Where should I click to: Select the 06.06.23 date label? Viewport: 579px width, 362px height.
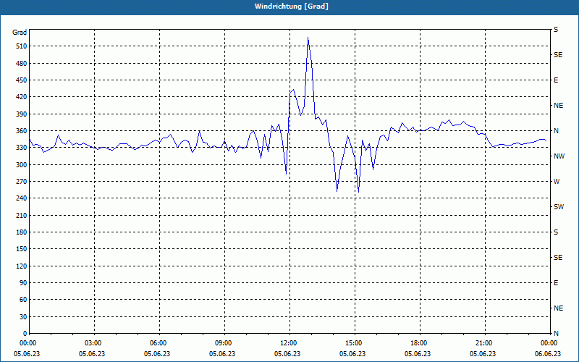[548, 353]
